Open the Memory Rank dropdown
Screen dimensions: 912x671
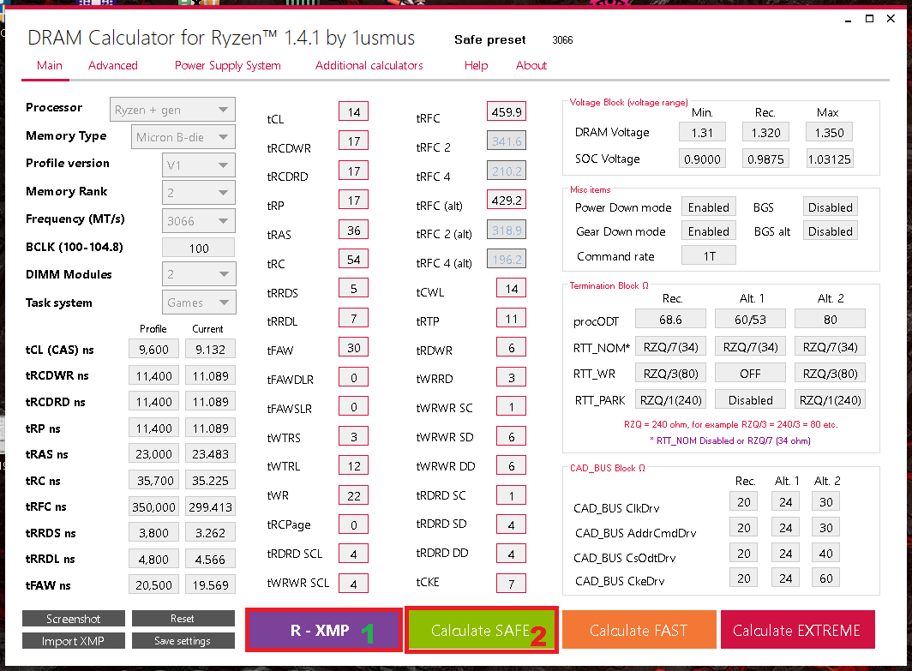(198, 193)
